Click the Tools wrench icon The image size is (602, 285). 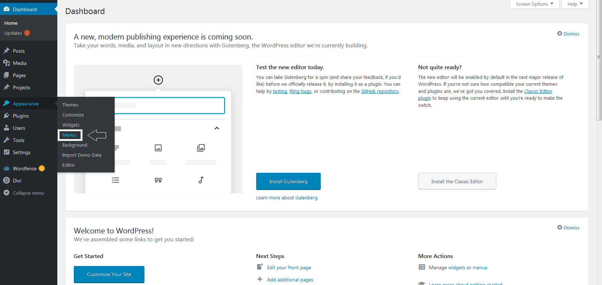[x=6, y=140]
